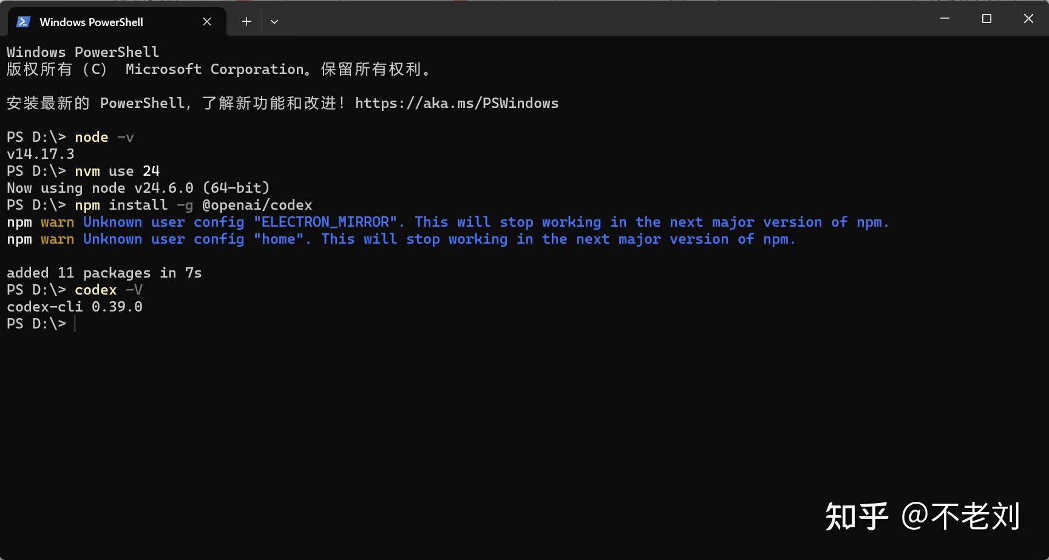This screenshot has height=560, width=1049.
Task: Click 'Now using node v24.6.0 (64-bit)' line
Action: click(x=138, y=188)
